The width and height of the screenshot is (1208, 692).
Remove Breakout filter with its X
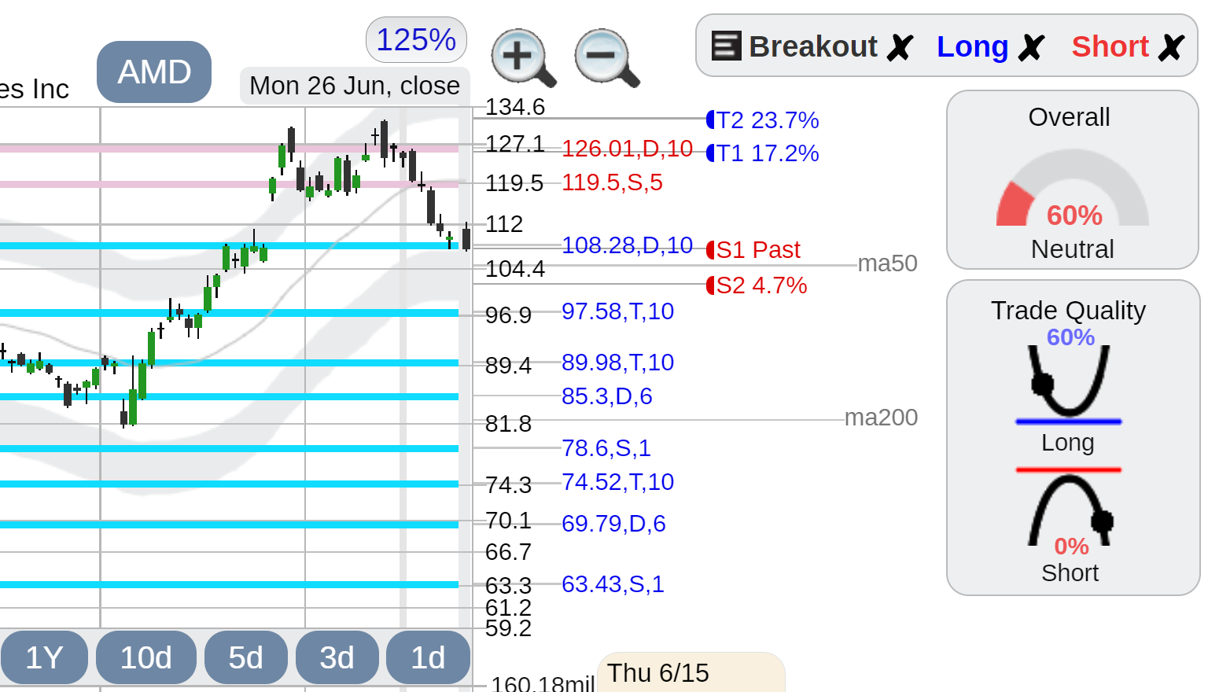(x=900, y=48)
